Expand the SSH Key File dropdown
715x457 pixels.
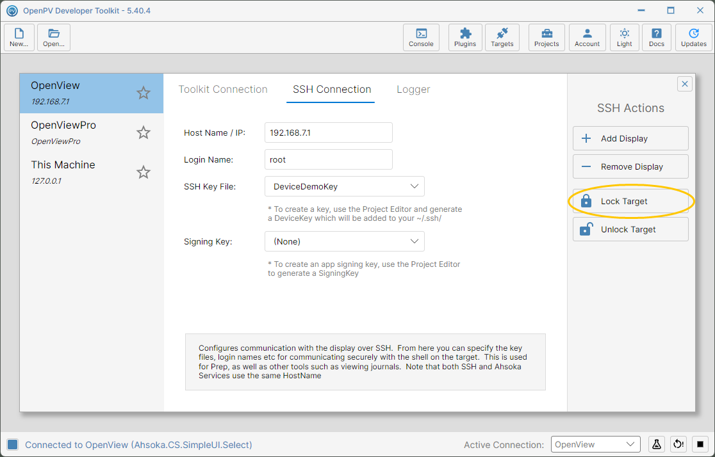click(x=345, y=186)
